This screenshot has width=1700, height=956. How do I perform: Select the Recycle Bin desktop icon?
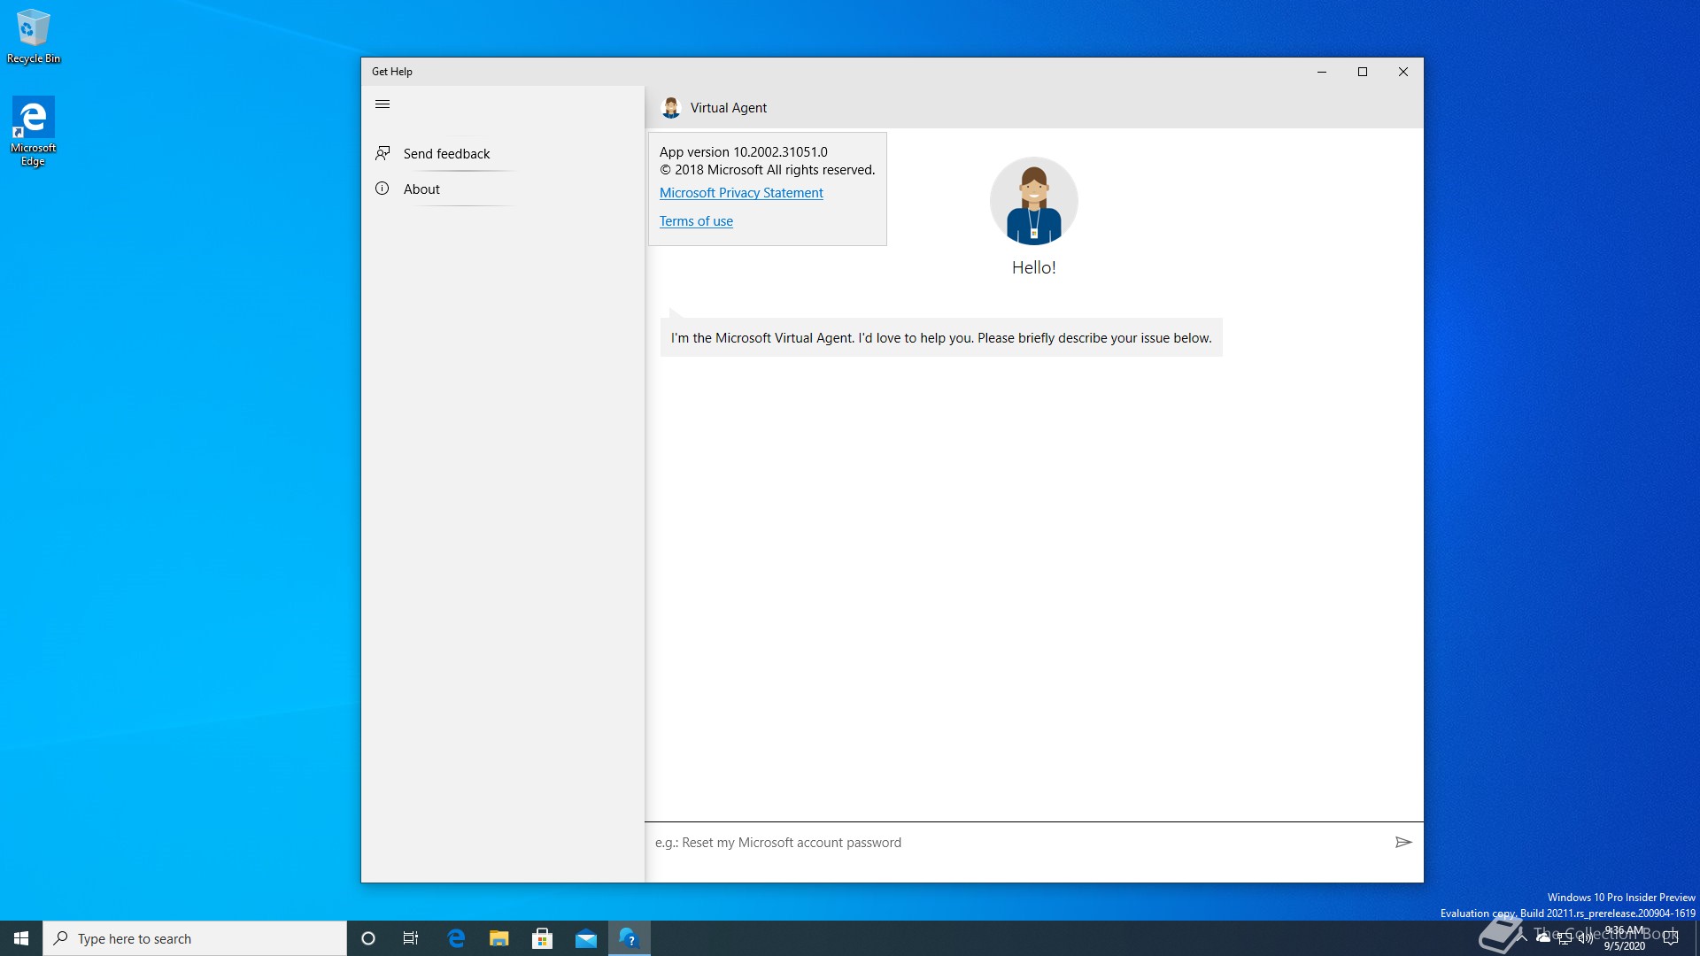[34, 36]
